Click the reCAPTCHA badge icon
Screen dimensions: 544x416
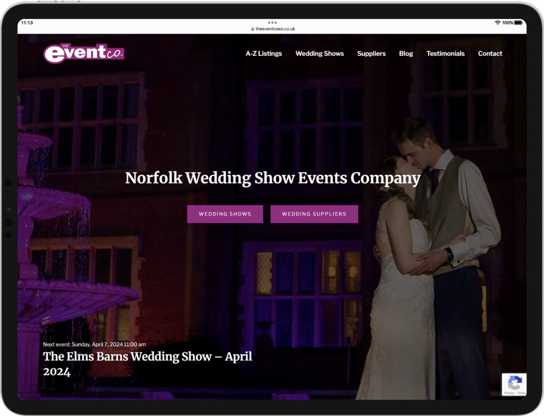coord(514,382)
